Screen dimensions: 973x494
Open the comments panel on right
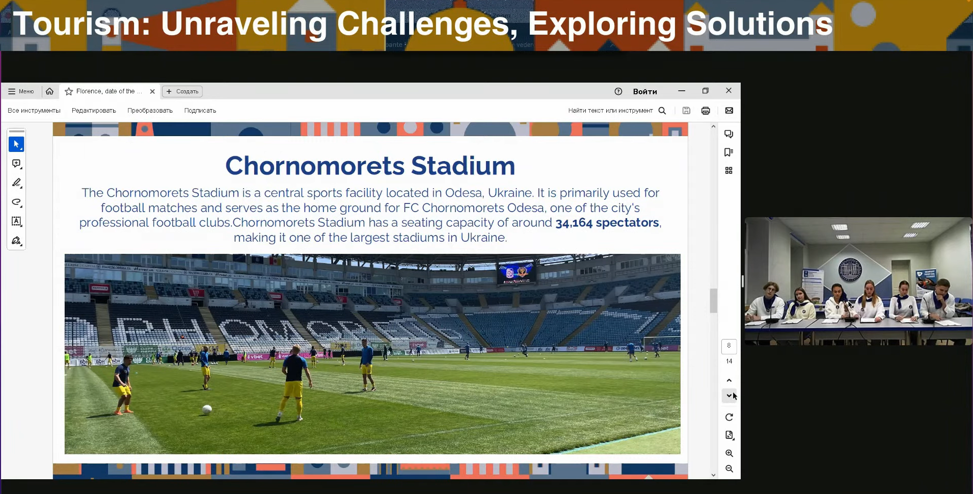(728, 134)
